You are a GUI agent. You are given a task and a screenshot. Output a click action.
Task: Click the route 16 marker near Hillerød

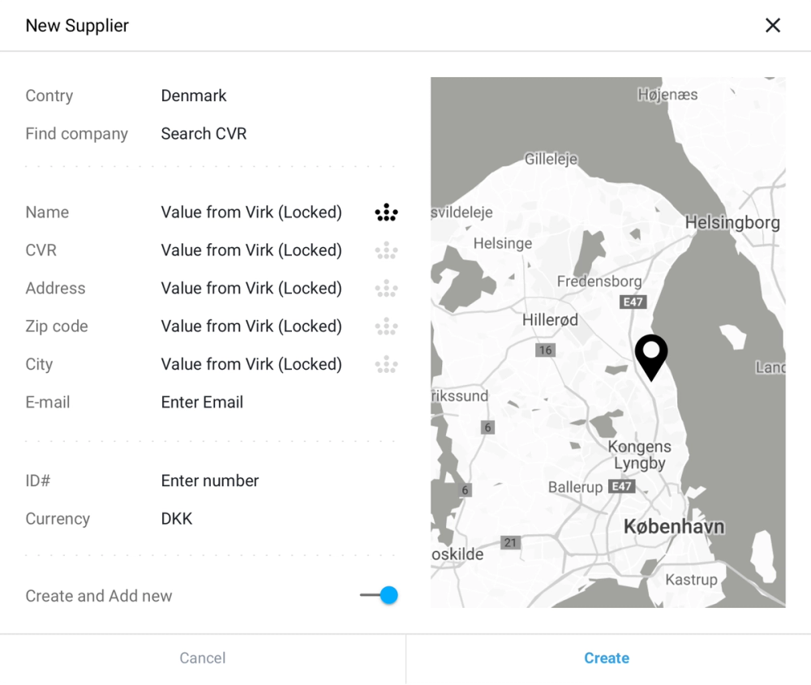coord(545,350)
